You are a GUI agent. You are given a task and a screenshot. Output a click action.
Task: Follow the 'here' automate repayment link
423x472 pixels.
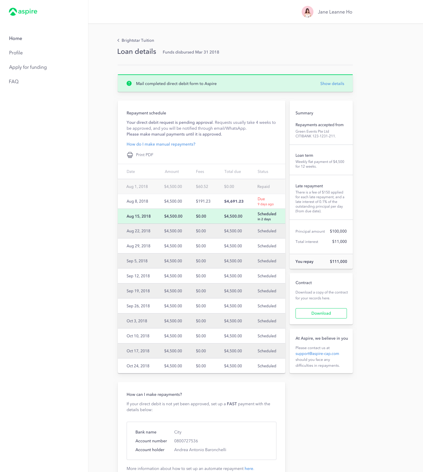249,468
